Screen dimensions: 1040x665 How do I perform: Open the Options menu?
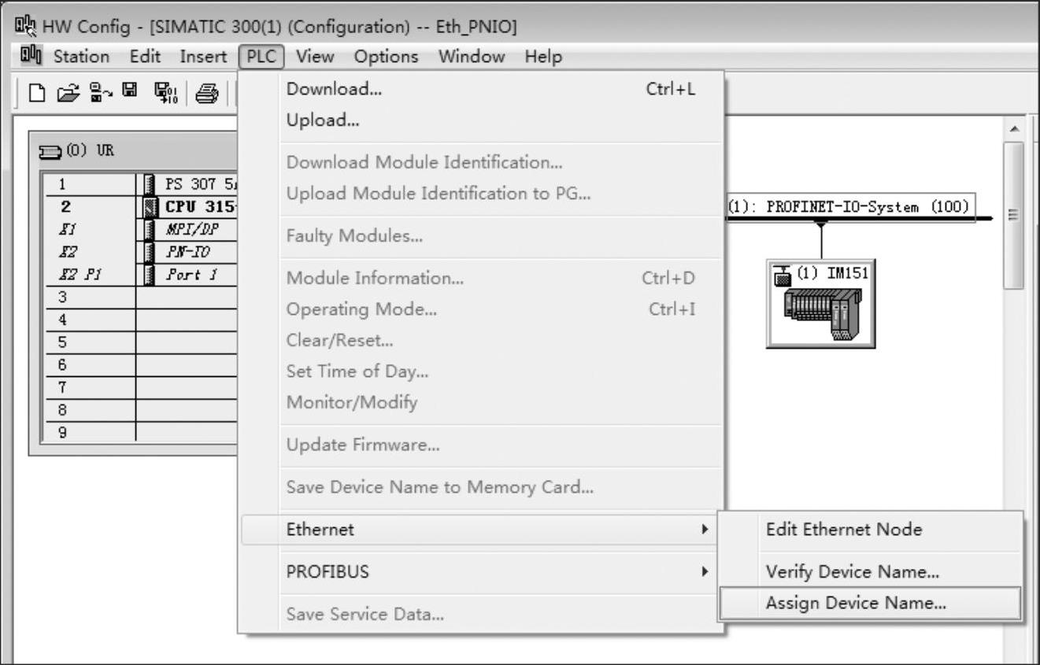tap(386, 57)
